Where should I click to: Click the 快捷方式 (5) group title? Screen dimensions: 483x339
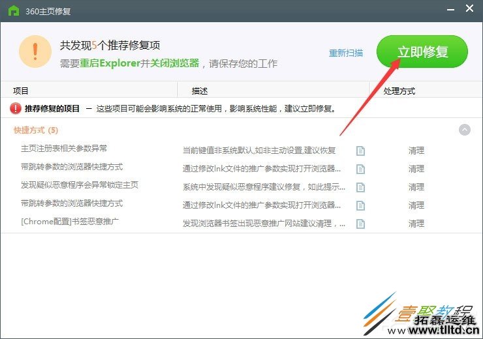(36, 130)
